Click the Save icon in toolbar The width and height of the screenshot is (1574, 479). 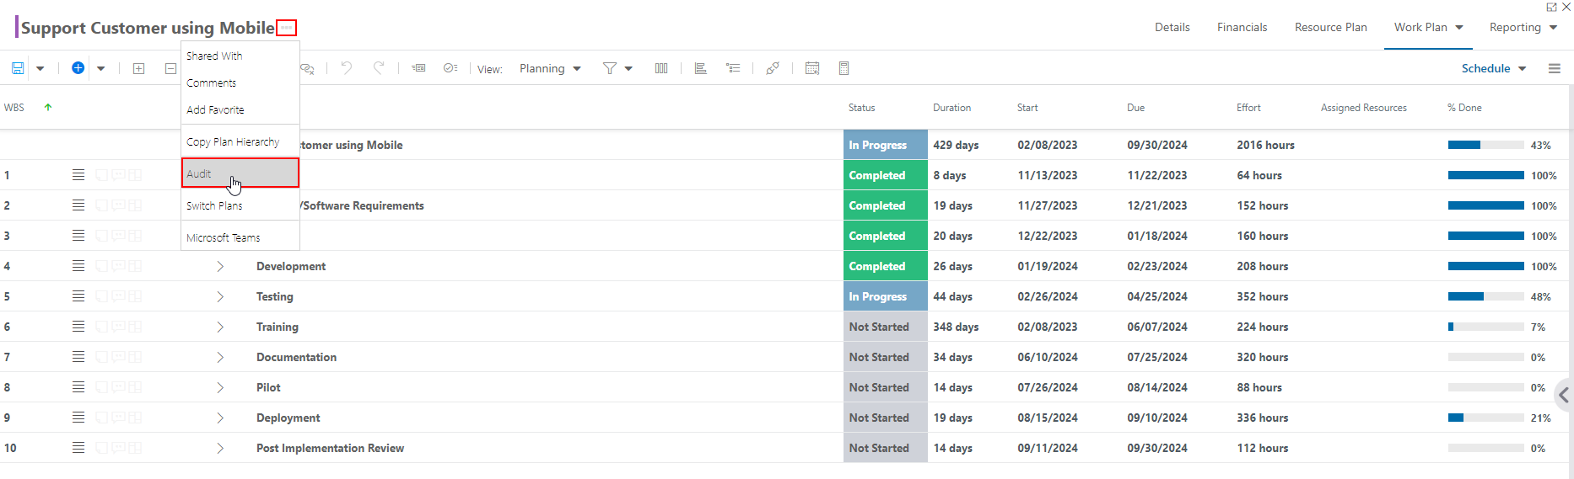pyautogui.click(x=18, y=68)
